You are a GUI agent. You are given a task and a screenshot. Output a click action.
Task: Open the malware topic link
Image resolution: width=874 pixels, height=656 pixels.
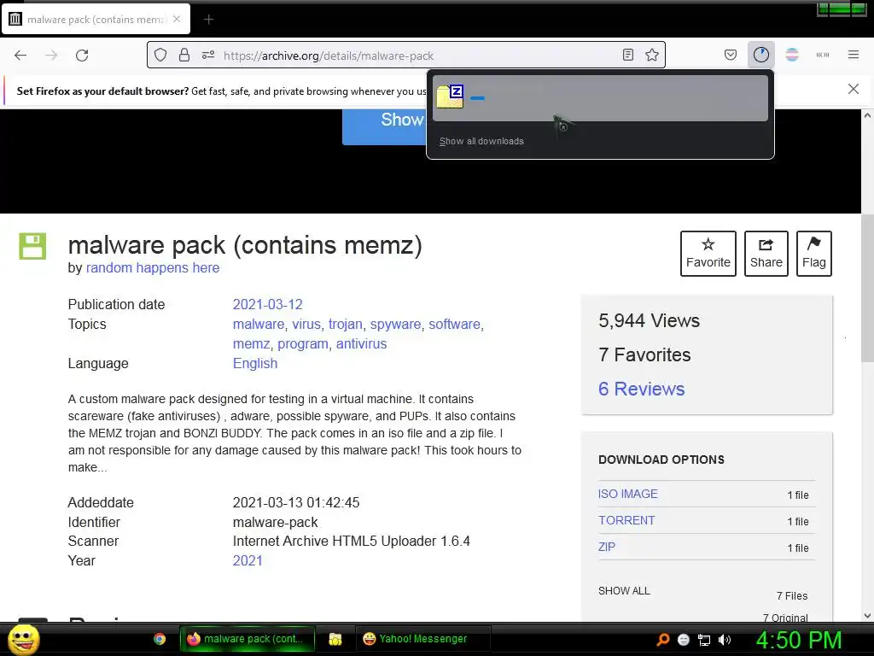tap(258, 324)
